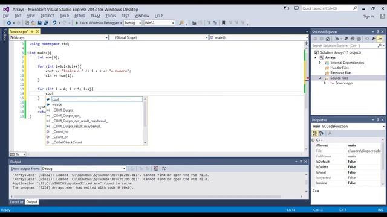Toggle Show All Files in Solution Explorer

pyautogui.click(x=359, y=39)
